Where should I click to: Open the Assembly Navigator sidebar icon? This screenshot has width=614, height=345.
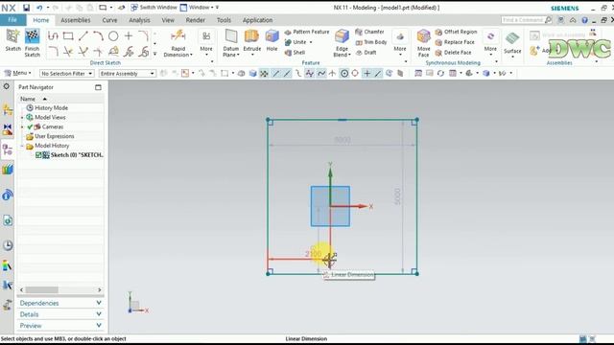[x=8, y=110]
